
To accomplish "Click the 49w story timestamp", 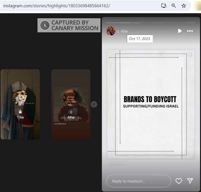I will (124, 31).
